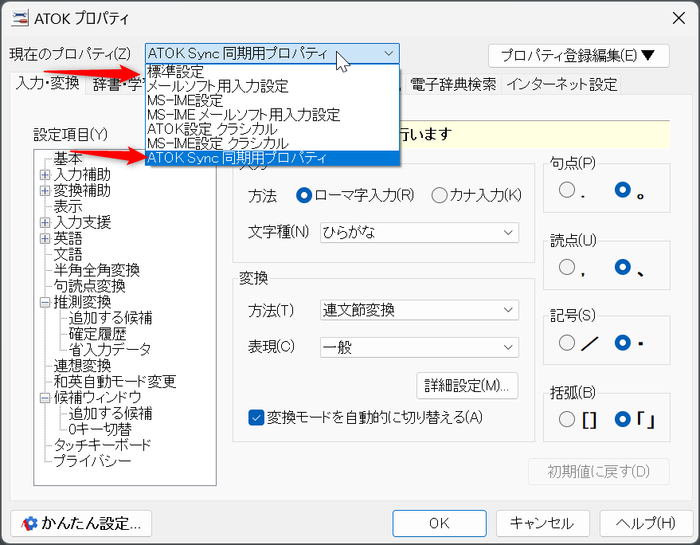Switch to 電子辞典検索 tab

pos(452,84)
